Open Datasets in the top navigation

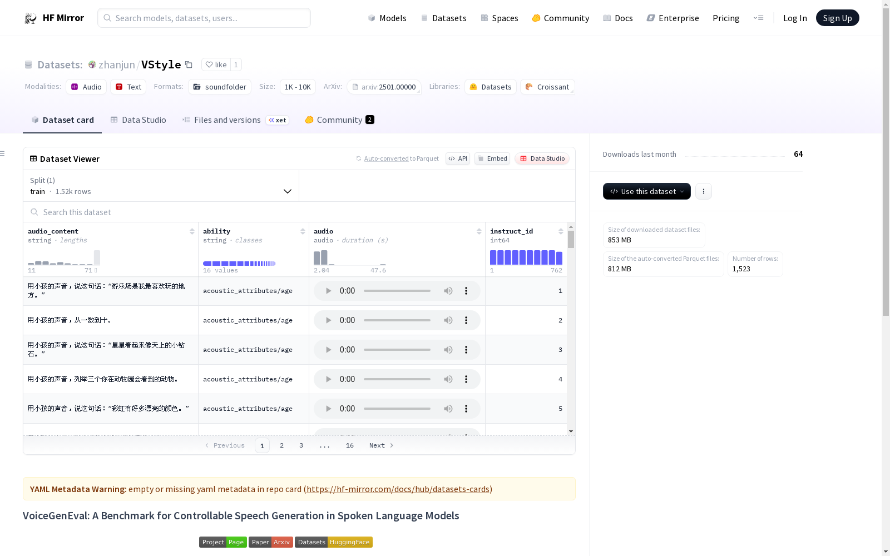coord(443,18)
